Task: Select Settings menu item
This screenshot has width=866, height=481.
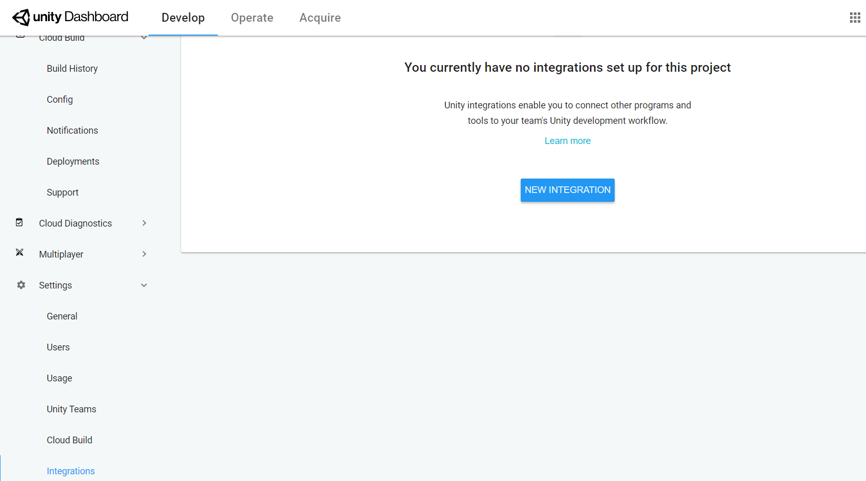Action: click(55, 285)
